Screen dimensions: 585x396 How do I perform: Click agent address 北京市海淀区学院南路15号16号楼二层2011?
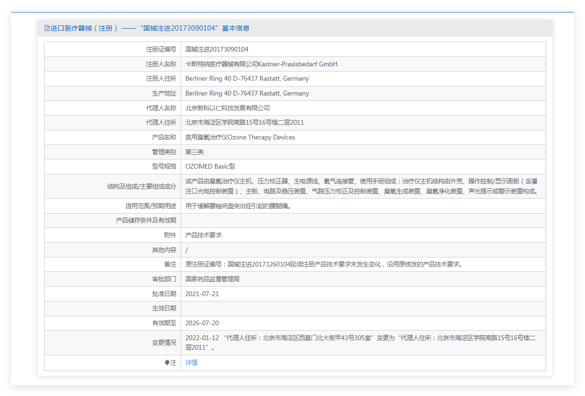coord(245,122)
